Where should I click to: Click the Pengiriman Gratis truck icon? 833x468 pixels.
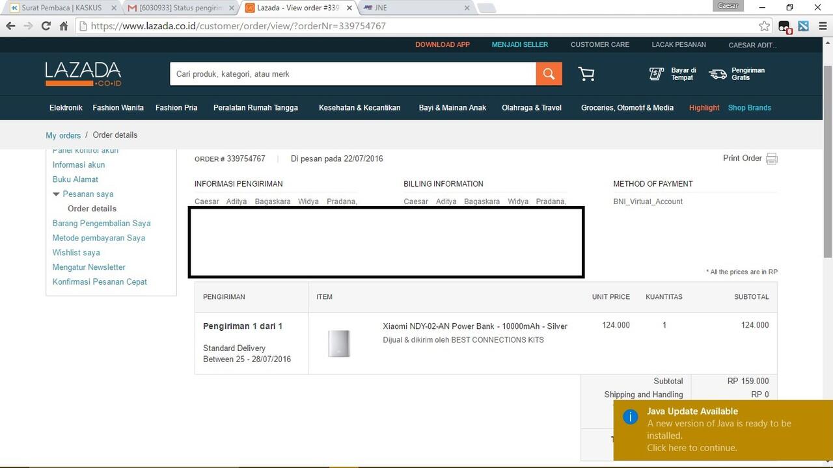coord(718,74)
